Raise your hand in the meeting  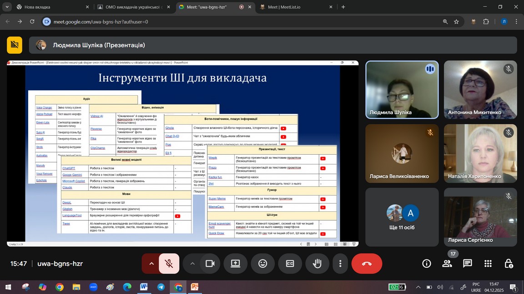pyautogui.click(x=317, y=264)
